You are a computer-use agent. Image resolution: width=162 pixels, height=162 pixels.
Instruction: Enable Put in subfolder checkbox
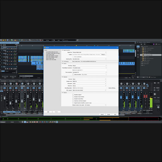73,57
